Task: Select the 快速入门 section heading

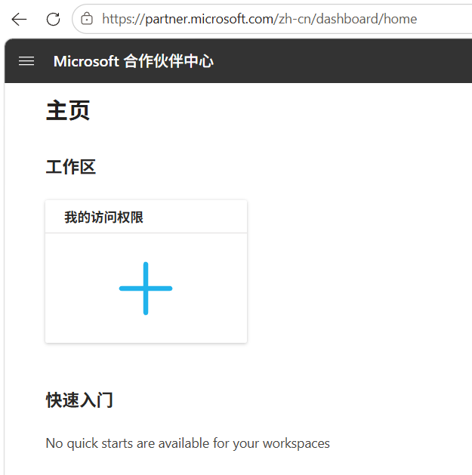Action: pyautogui.click(x=79, y=400)
